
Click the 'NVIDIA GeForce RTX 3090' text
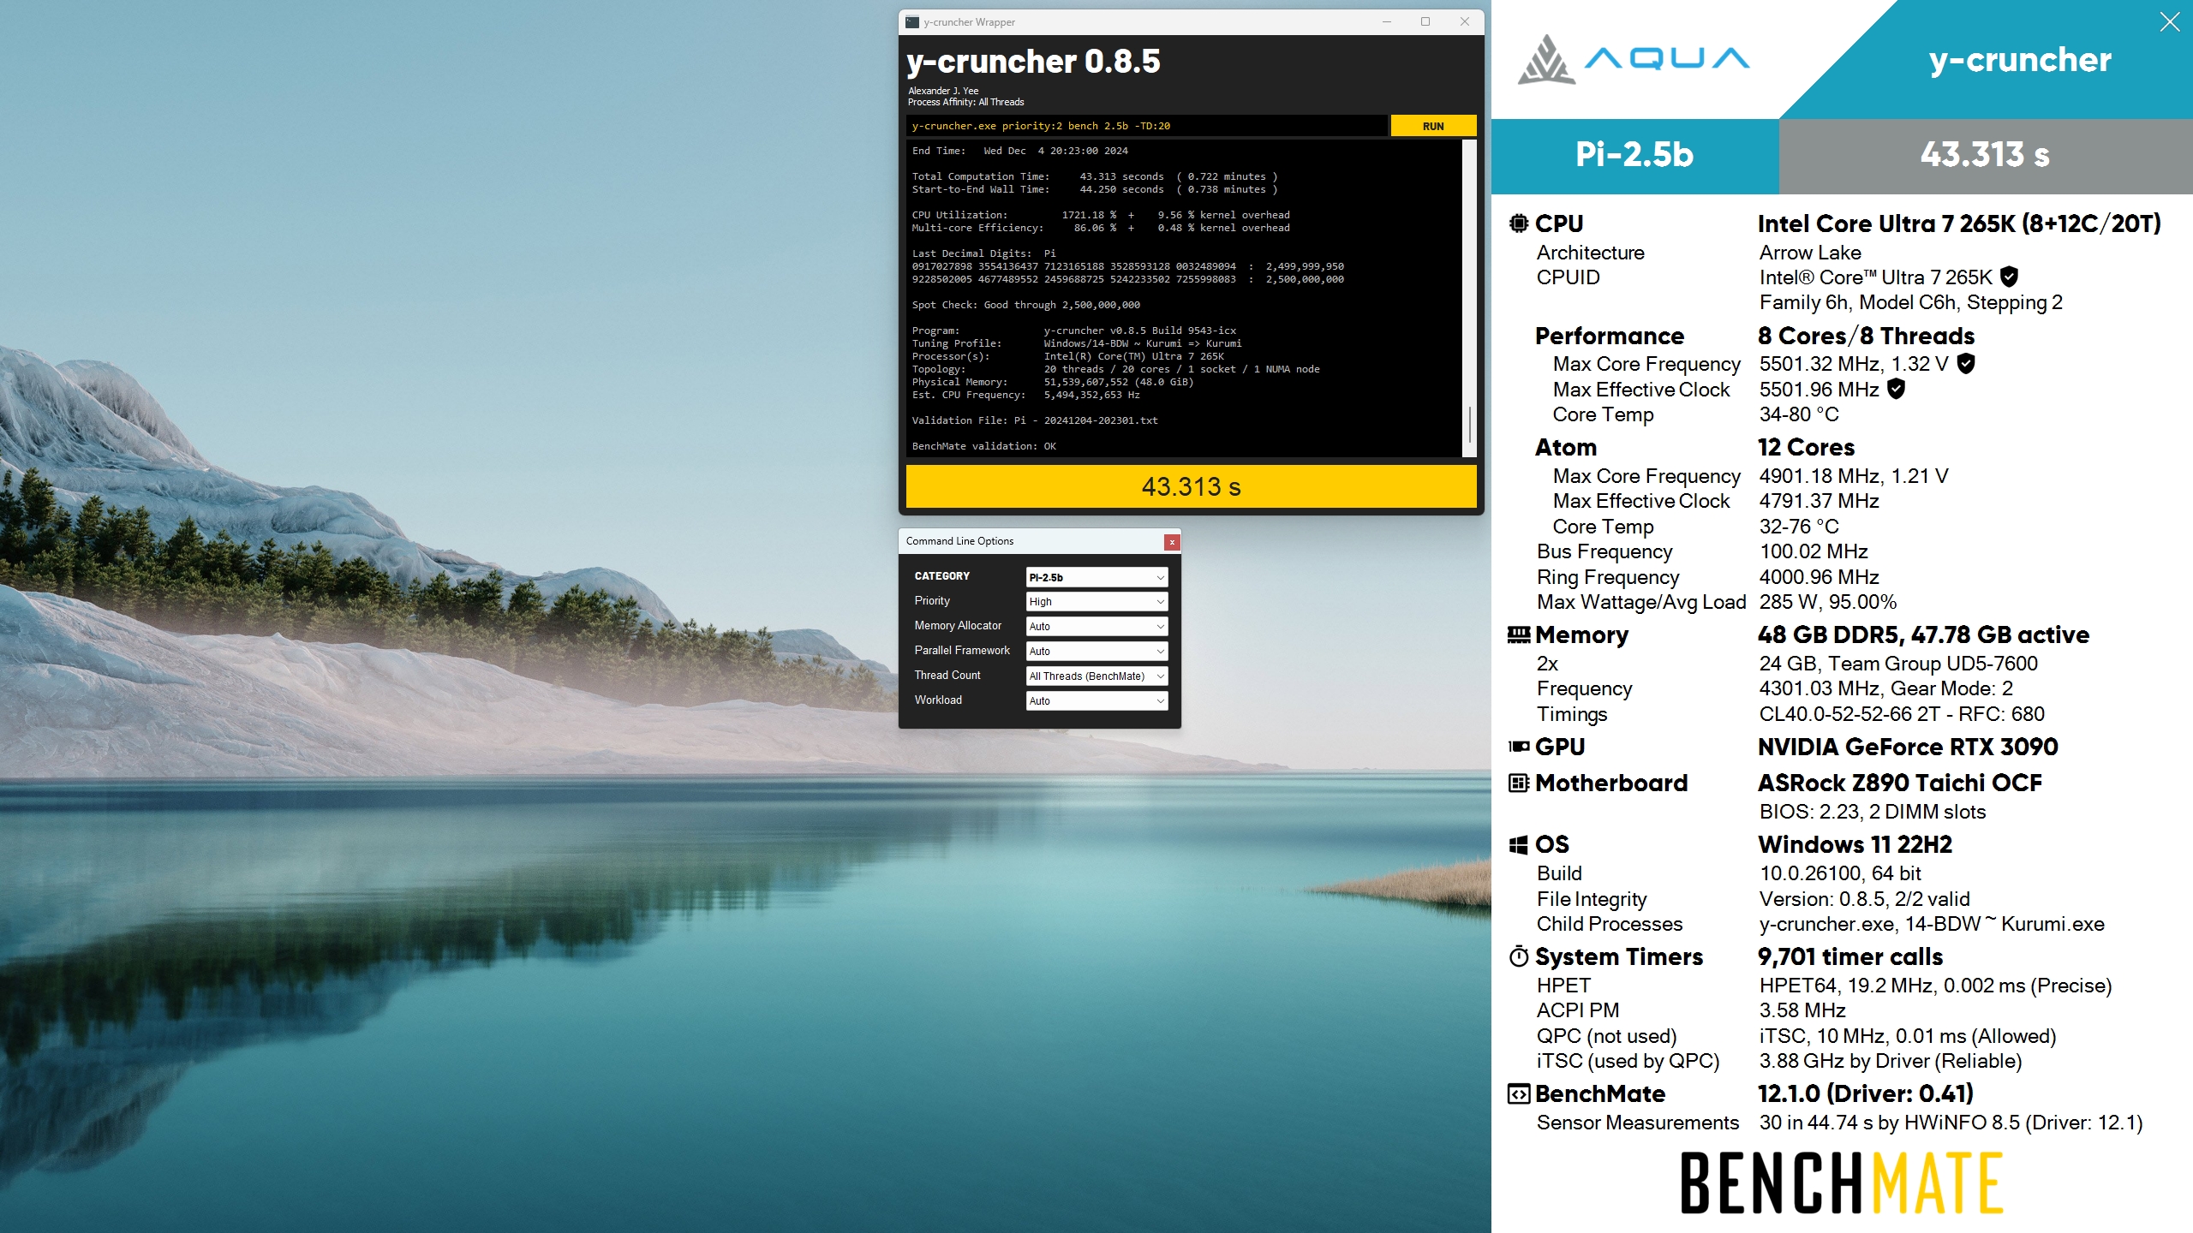(1908, 748)
